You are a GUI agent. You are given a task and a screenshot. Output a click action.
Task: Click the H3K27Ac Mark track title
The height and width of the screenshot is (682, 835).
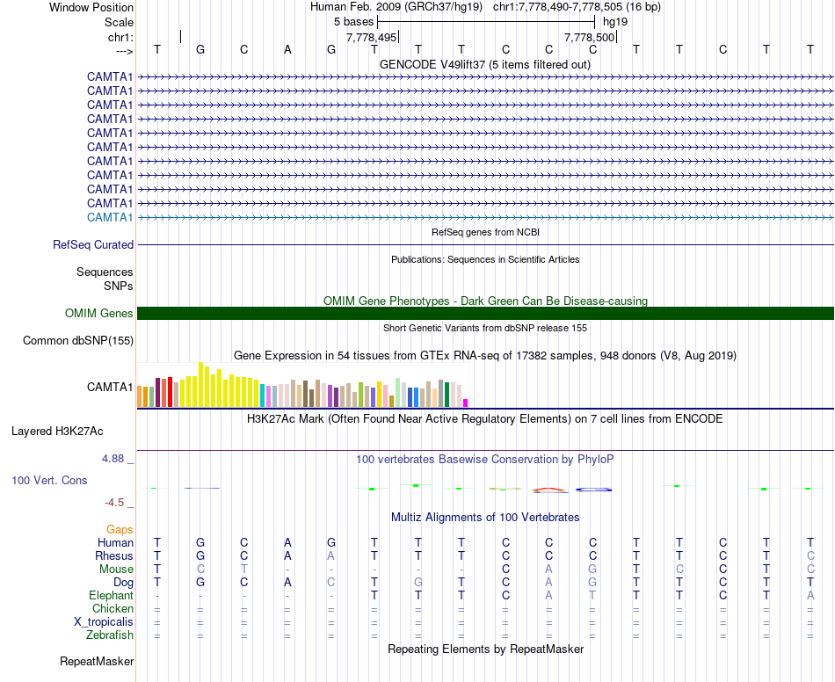(x=484, y=418)
